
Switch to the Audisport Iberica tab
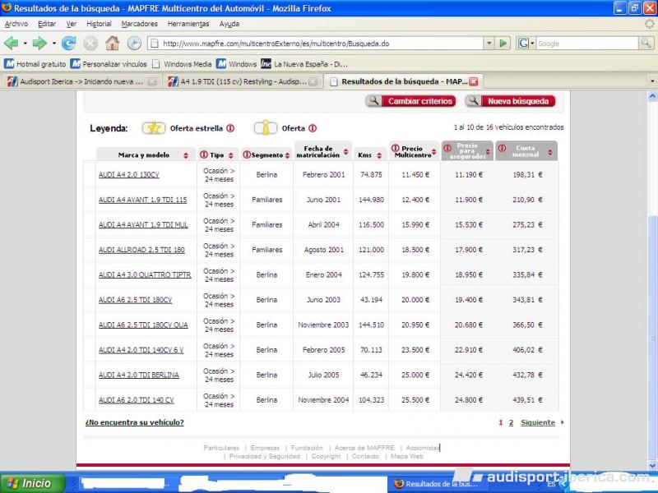click(x=81, y=81)
